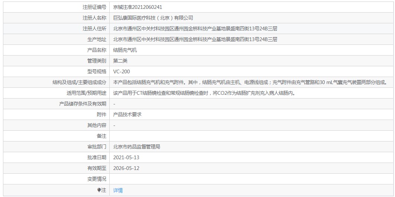
Task: Click the bullet icon before 注
Action: pyautogui.click(x=99, y=190)
